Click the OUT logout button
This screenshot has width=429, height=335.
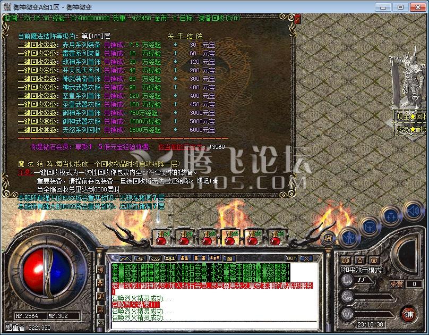pyautogui.click(x=291, y=258)
